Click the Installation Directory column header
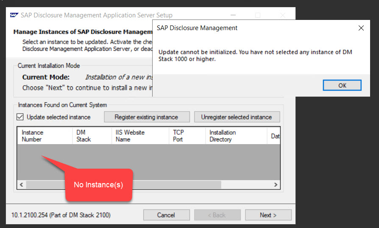This screenshot has width=379, height=228. [236, 136]
